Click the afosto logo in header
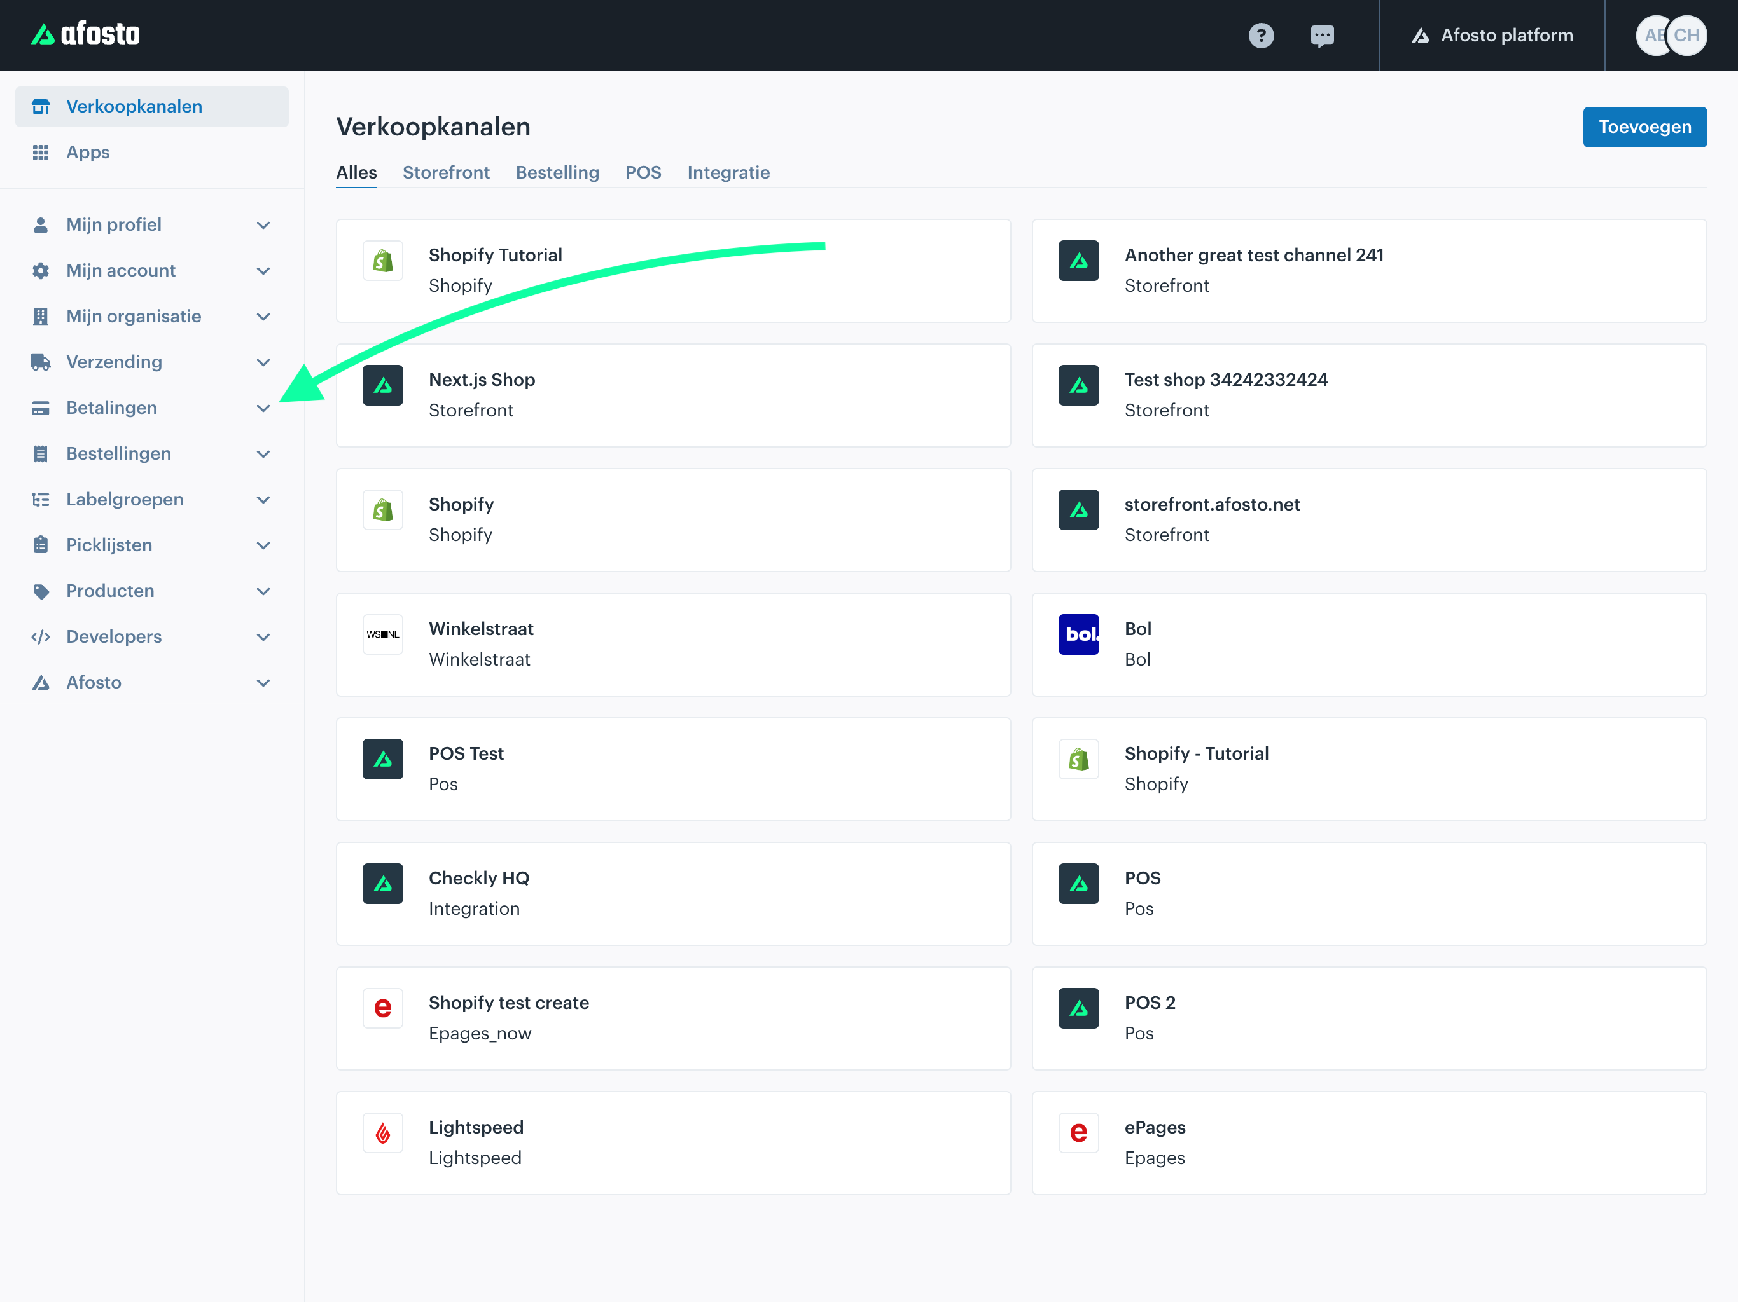Screen dimensions: 1738x1302 point(85,34)
